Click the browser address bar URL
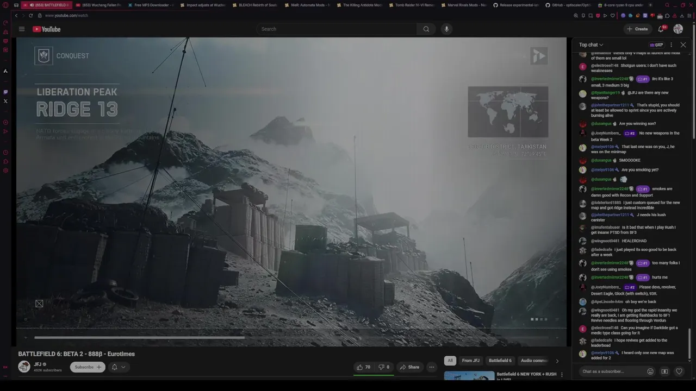 pos(66,16)
